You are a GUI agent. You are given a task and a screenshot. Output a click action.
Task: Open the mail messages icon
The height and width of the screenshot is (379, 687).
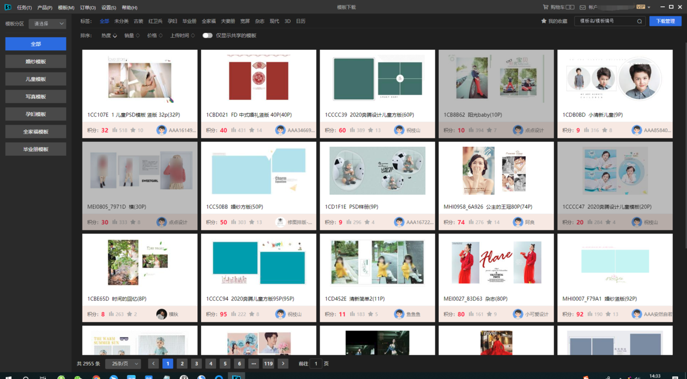click(x=582, y=7)
